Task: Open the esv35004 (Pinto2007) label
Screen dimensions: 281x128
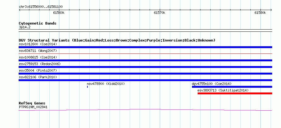Action: tap(38, 70)
